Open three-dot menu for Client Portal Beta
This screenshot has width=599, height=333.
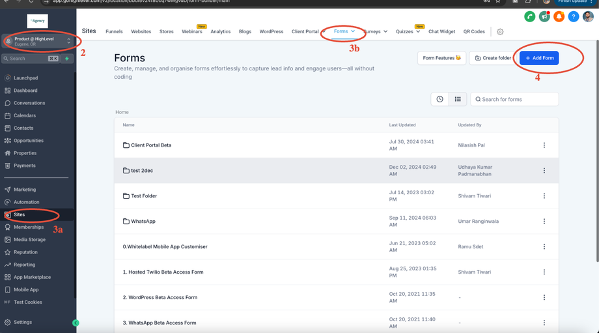pyautogui.click(x=544, y=145)
